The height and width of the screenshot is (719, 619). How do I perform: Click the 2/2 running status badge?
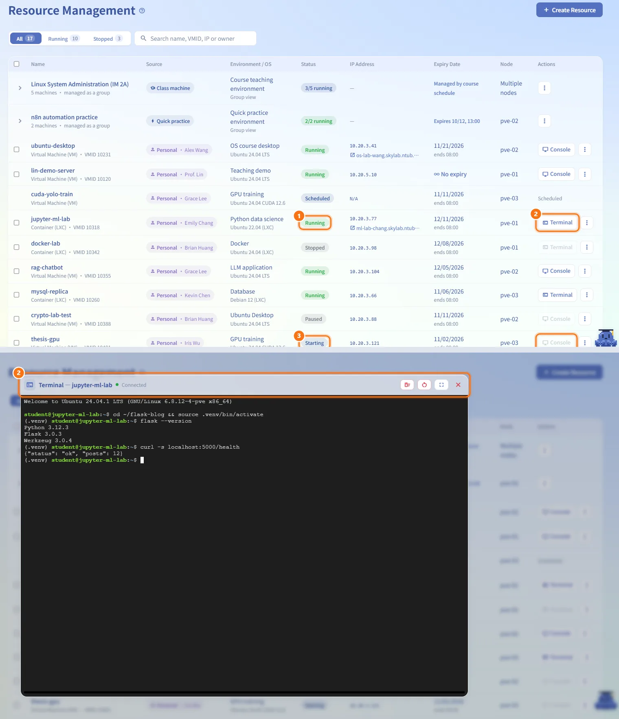[x=318, y=121]
